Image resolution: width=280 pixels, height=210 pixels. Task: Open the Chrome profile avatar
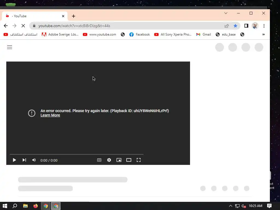[255, 26]
